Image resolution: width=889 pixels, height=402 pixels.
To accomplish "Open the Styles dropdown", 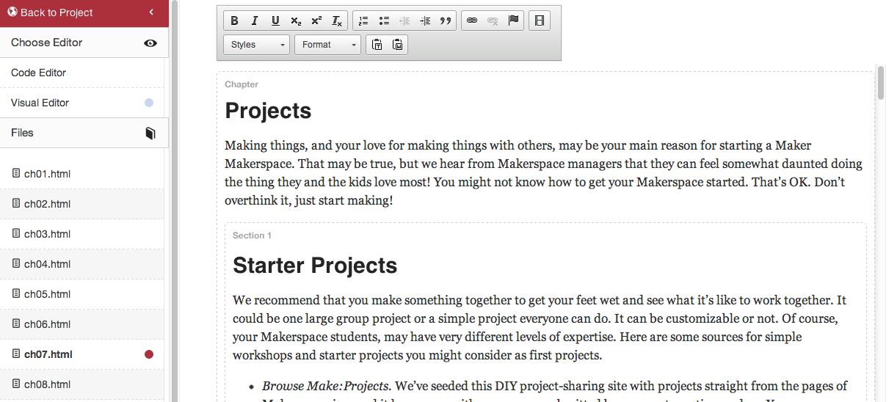I will click(256, 45).
